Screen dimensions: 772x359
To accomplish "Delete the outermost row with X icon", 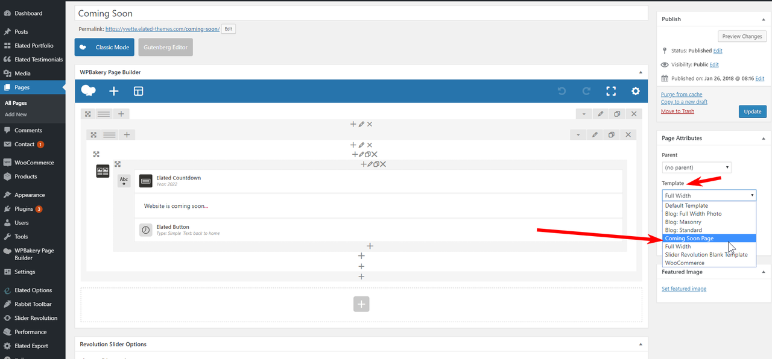I will (x=634, y=114).
